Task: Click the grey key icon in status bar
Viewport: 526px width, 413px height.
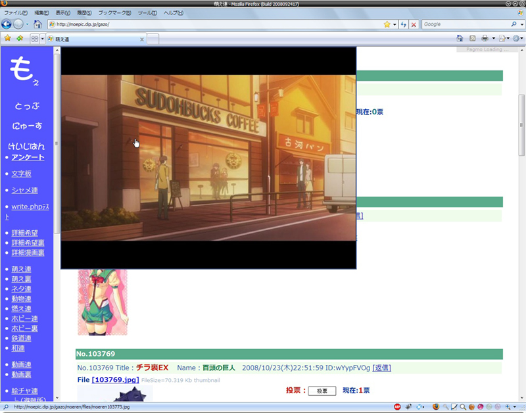Action: [446, 407]
